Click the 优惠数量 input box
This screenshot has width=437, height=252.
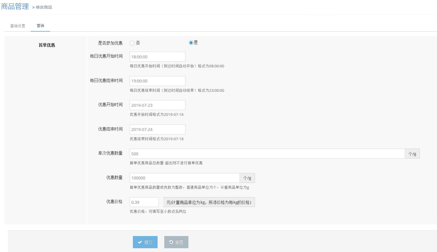coord(184,178)
